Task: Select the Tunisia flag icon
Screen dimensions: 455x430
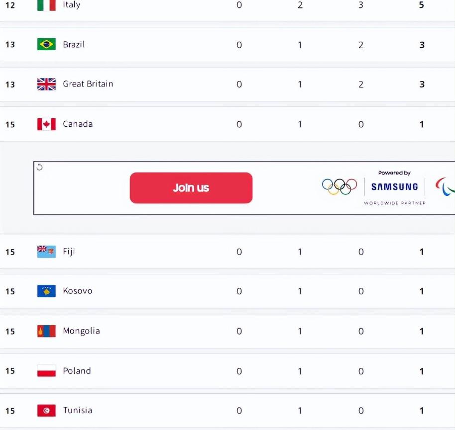Action: (x=46, y=411)
